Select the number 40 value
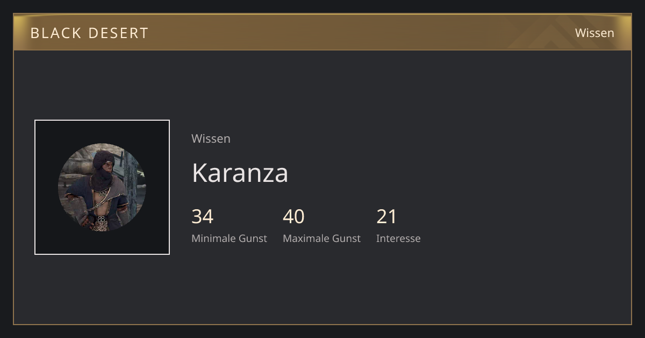 coord(293,217)
